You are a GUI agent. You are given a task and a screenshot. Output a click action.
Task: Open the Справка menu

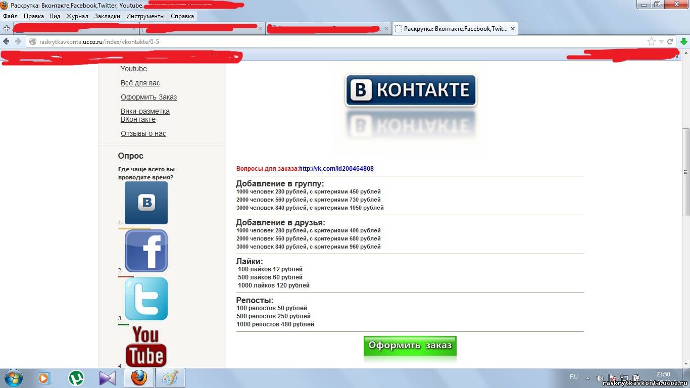[x=182, y=16]
